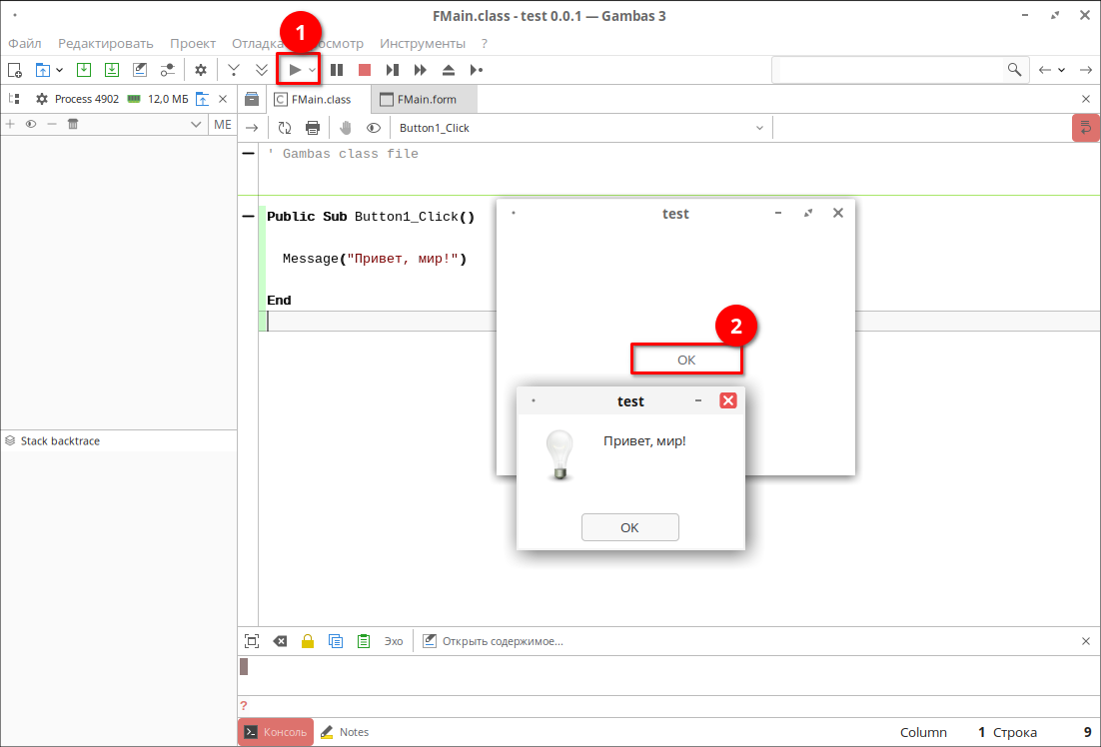Expand the run button dropdown arrow
This screenshot has width=1101, height=747.
[x=313, y=70]
